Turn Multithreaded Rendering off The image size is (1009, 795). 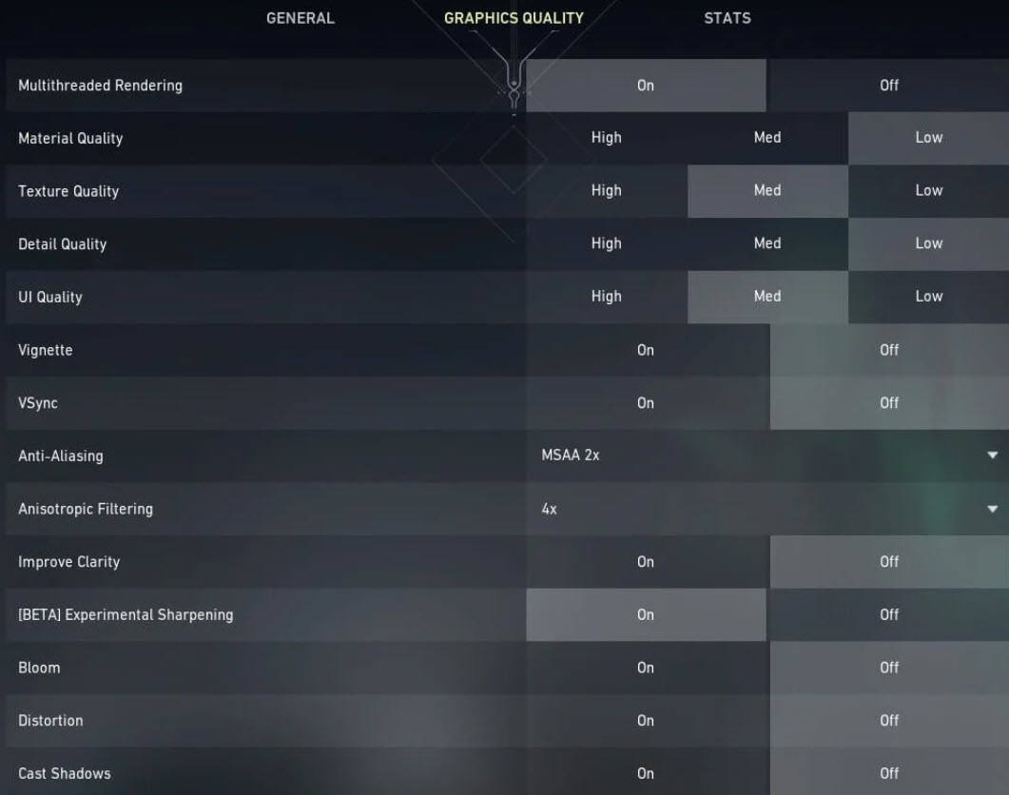click(x=888, y=85)
